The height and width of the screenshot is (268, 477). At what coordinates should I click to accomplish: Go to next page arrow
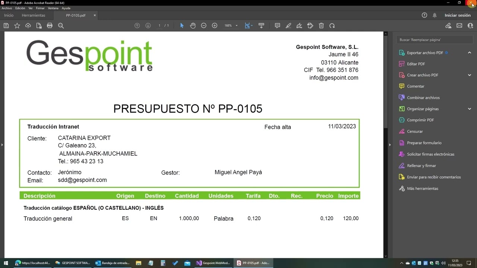148,26
